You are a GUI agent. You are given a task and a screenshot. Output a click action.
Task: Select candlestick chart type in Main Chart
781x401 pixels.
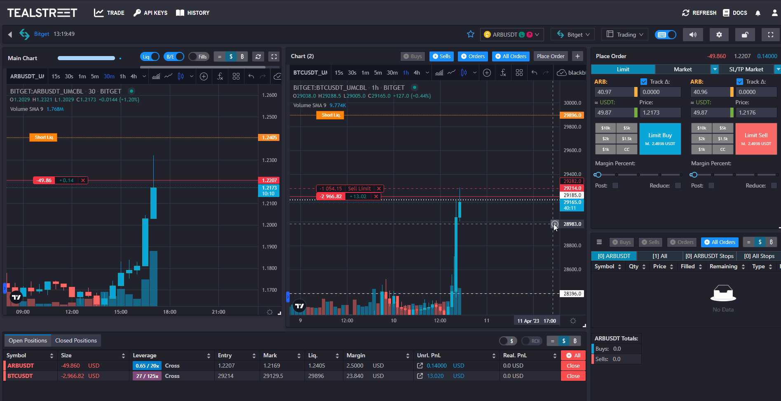[x=181, y=76]
